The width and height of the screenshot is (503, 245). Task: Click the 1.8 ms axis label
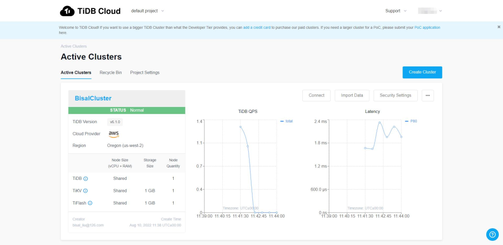320,143
